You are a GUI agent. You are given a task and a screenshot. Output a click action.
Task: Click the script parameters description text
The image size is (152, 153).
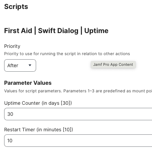78,91
